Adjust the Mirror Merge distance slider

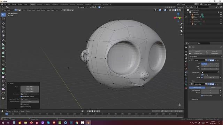(212, 77)
